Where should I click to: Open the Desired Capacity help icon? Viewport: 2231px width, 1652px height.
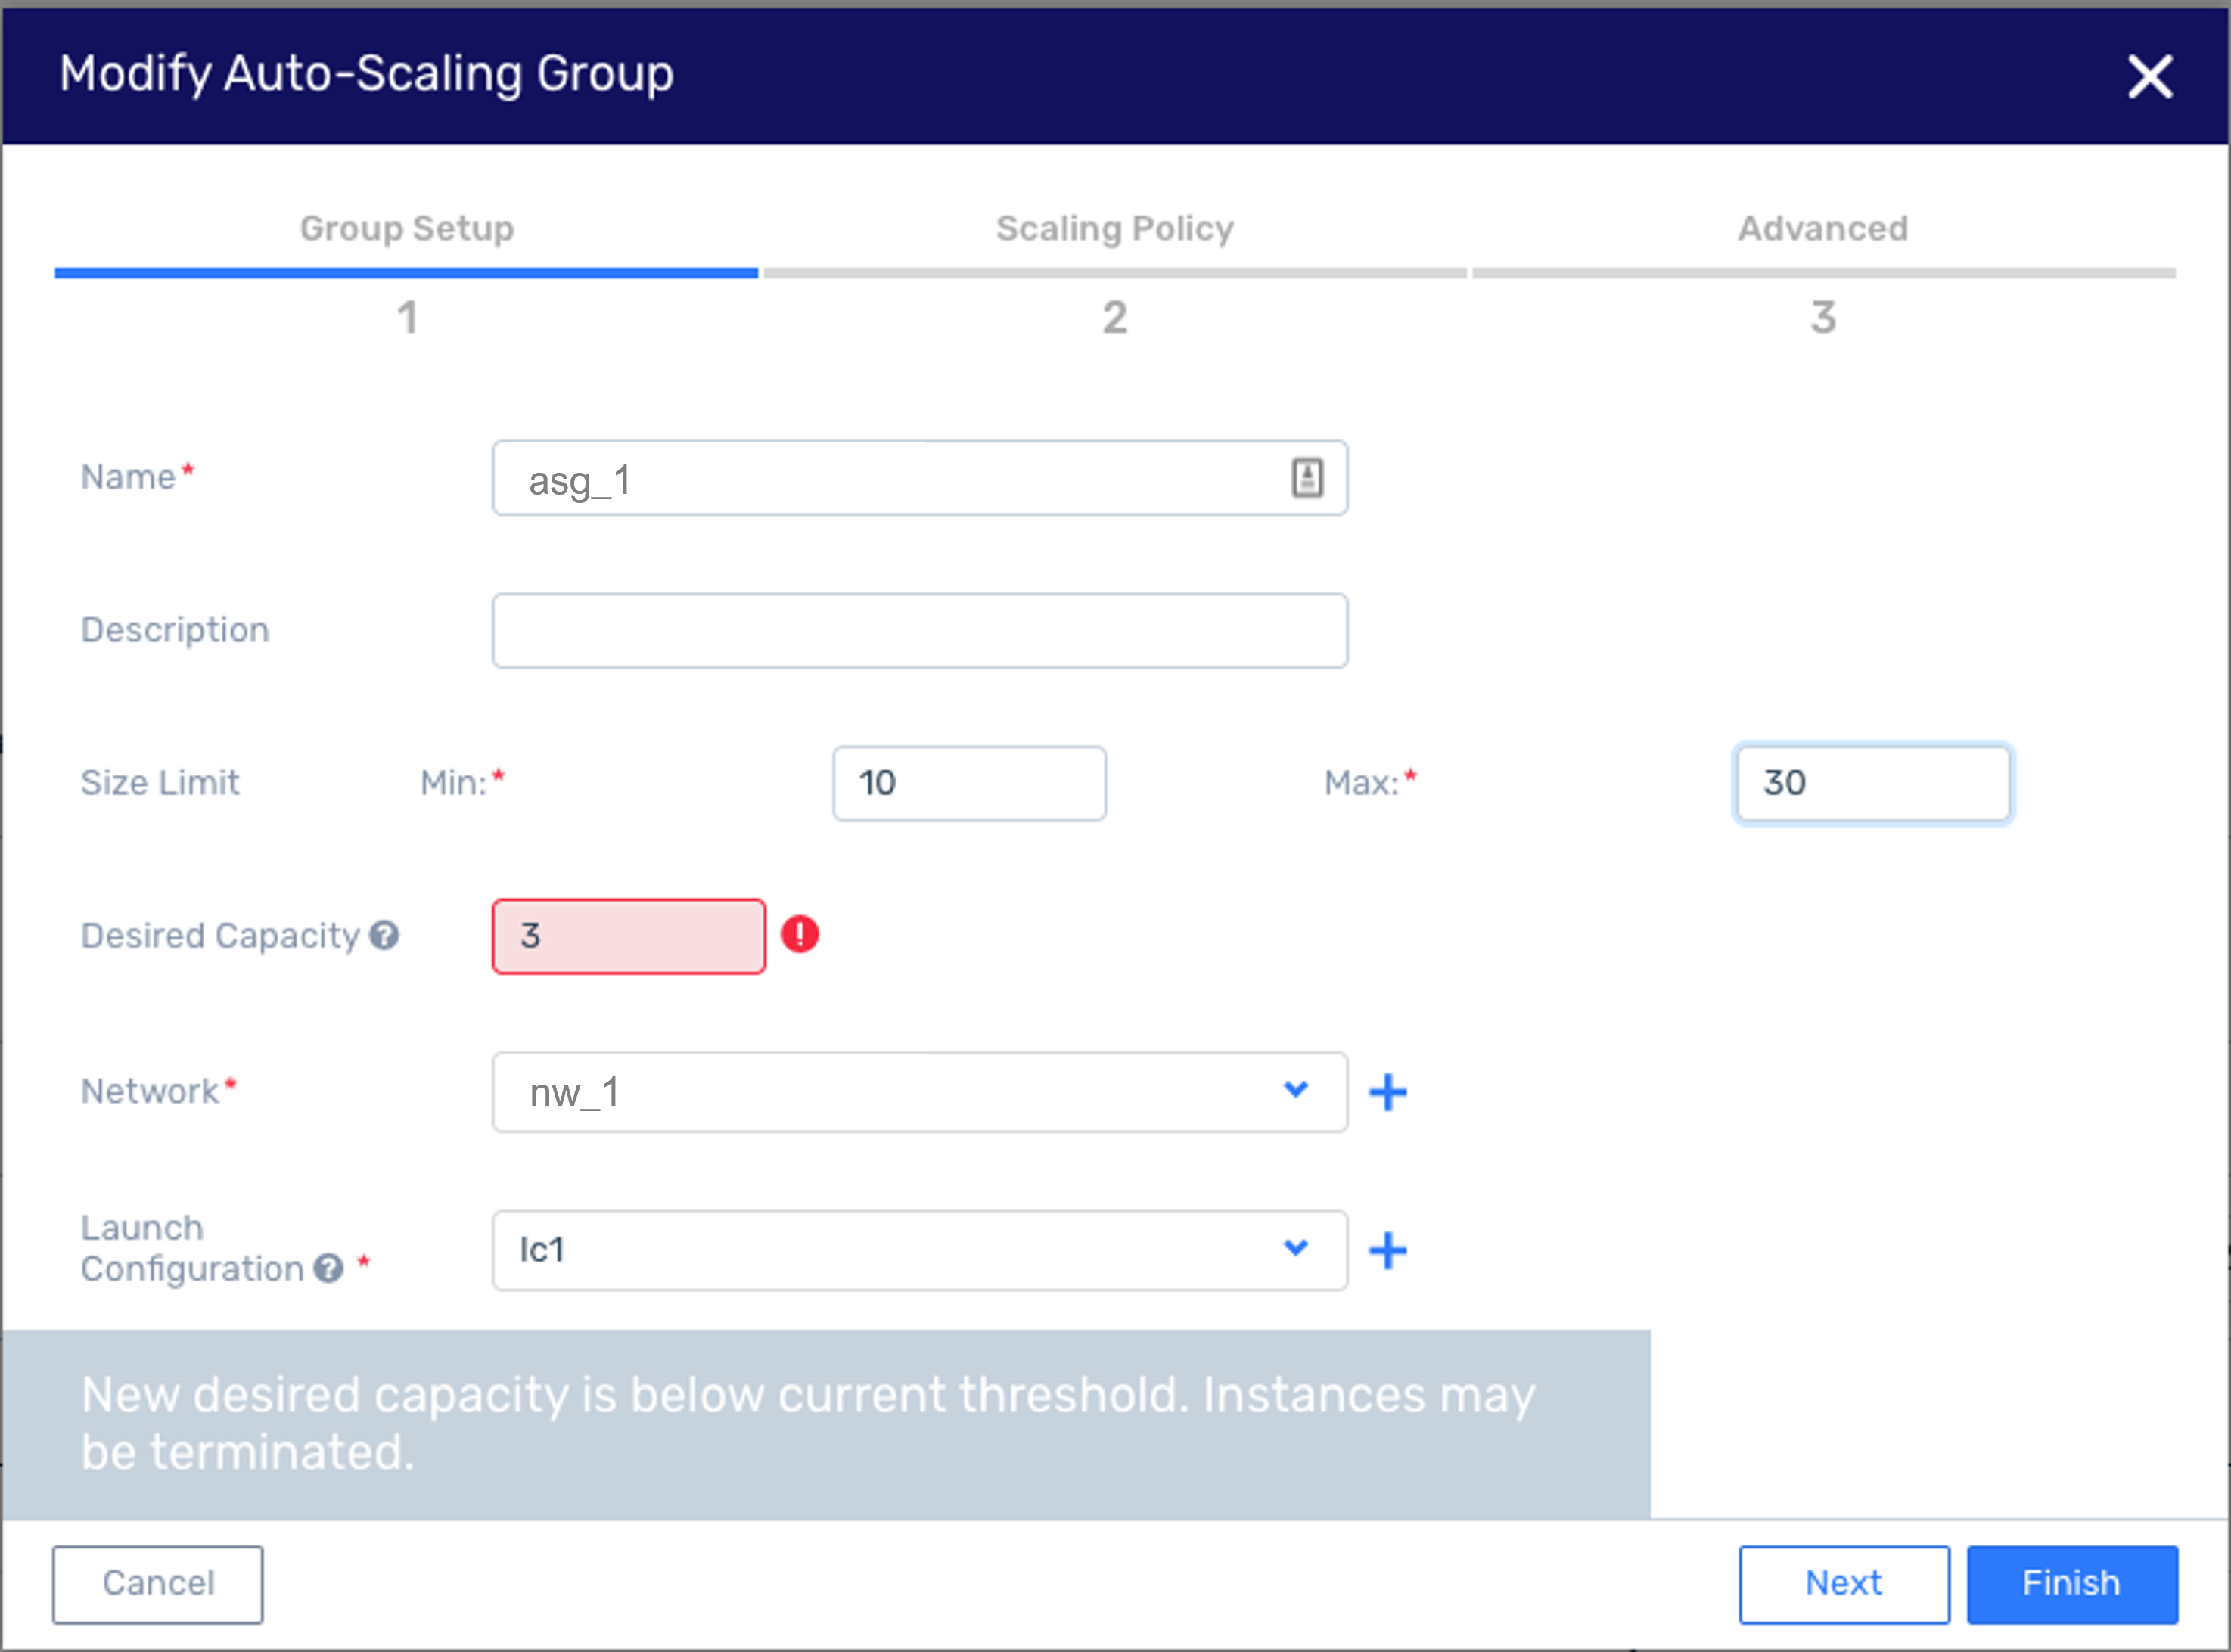pyautogui.click(x=384, y=935)
